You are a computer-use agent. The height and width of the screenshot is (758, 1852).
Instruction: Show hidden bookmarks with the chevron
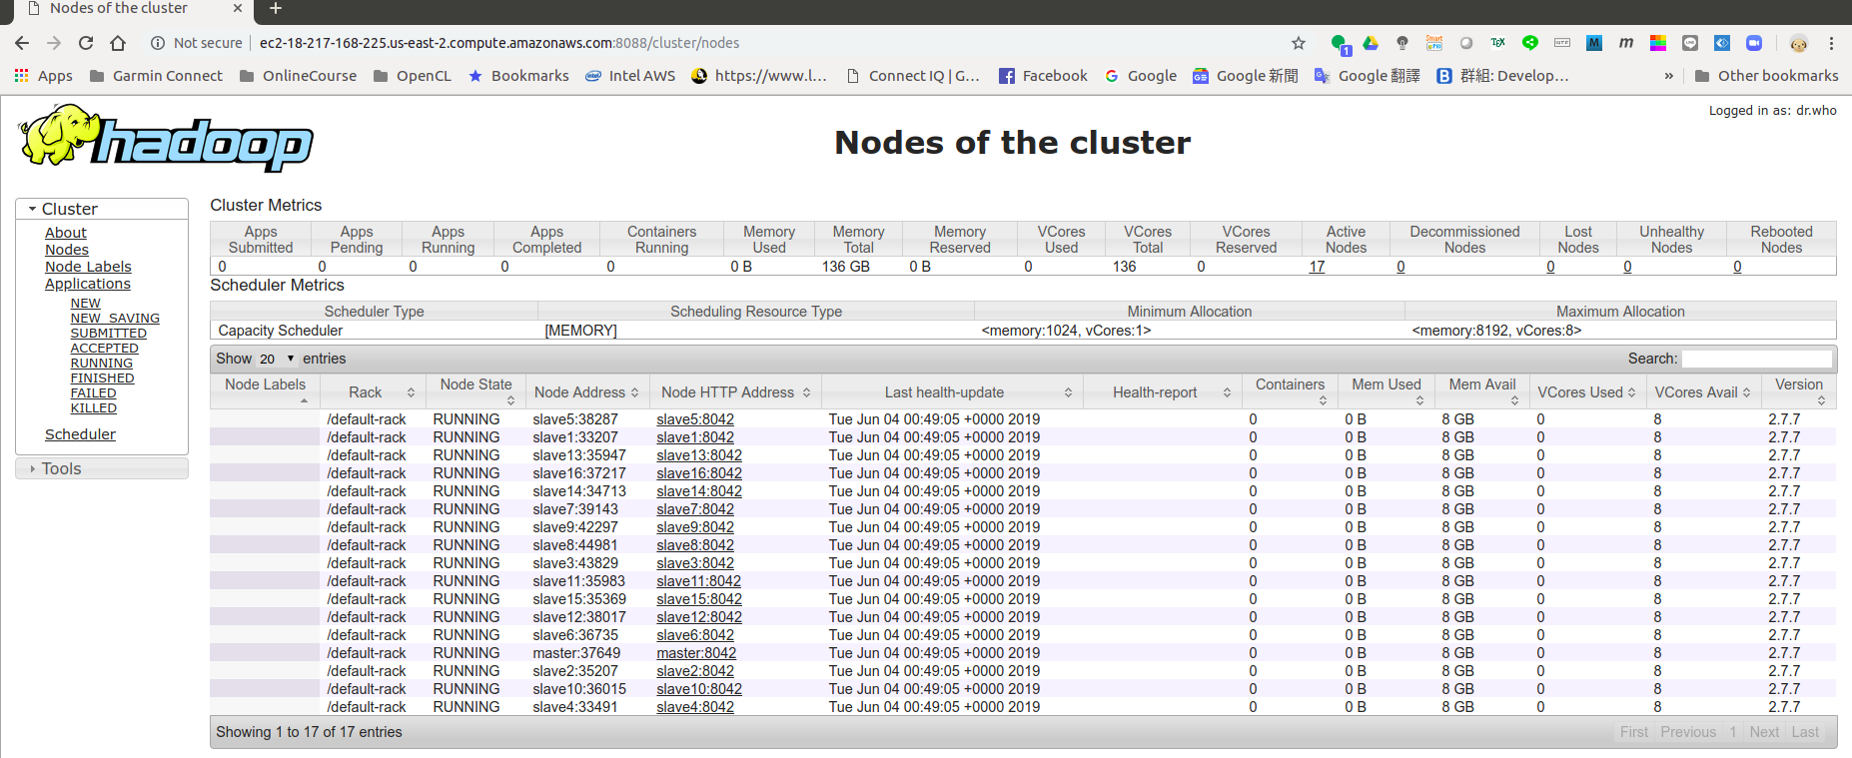tap(1668, 76)
